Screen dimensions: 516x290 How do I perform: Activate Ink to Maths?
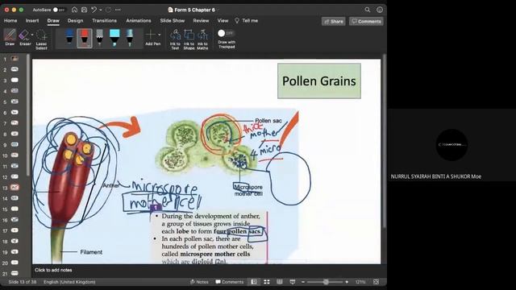pyautogui.click(x=202, y=39)
